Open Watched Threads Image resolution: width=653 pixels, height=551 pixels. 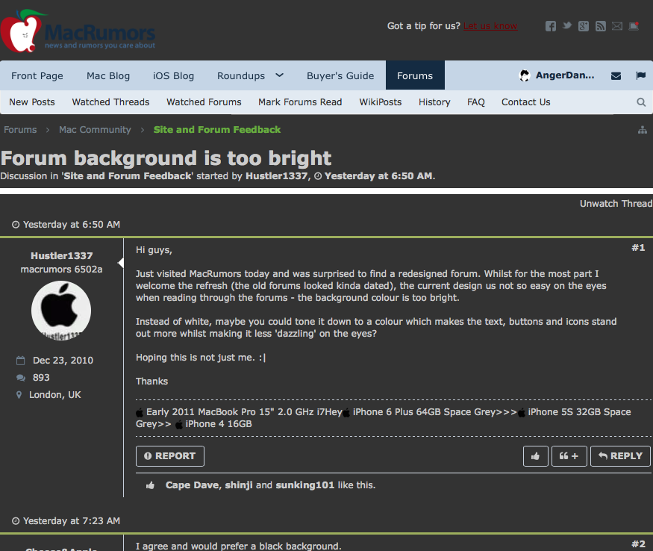[x=110, y=102]
